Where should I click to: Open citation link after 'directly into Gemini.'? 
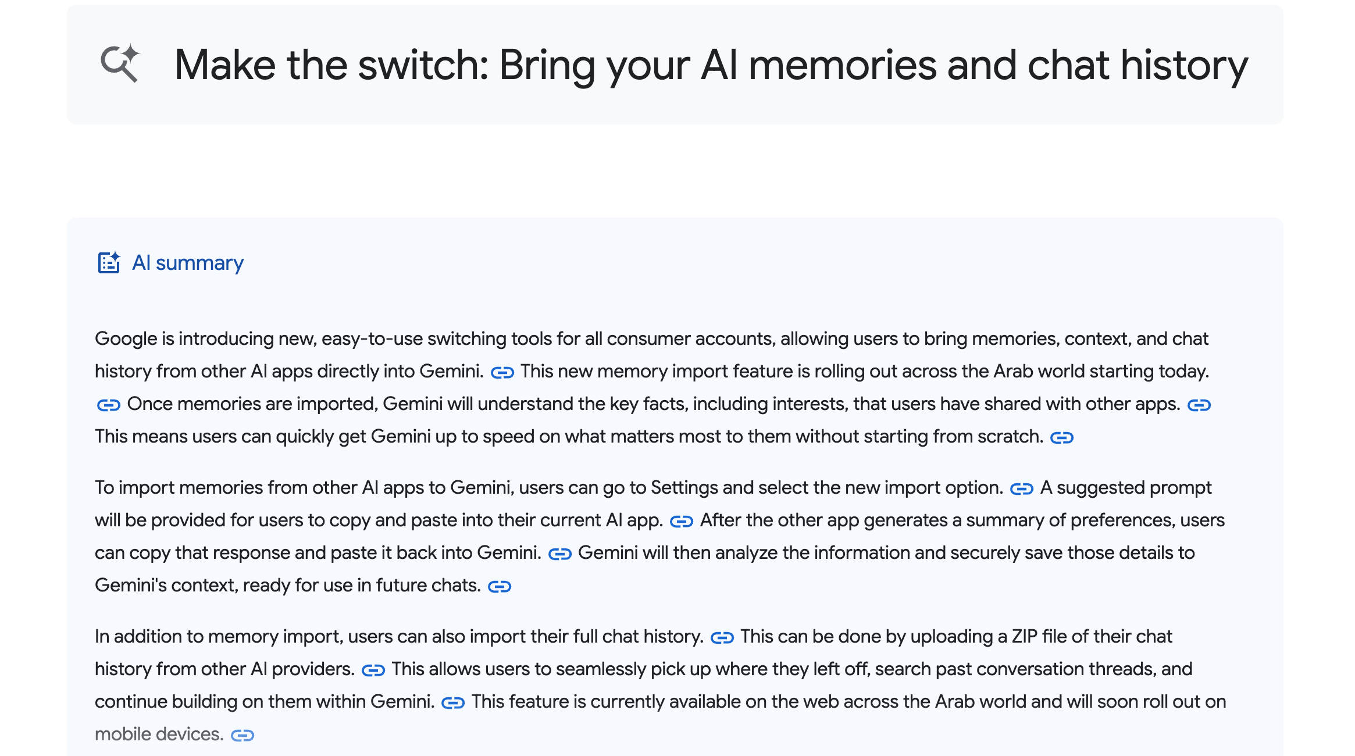coord(502,372)
